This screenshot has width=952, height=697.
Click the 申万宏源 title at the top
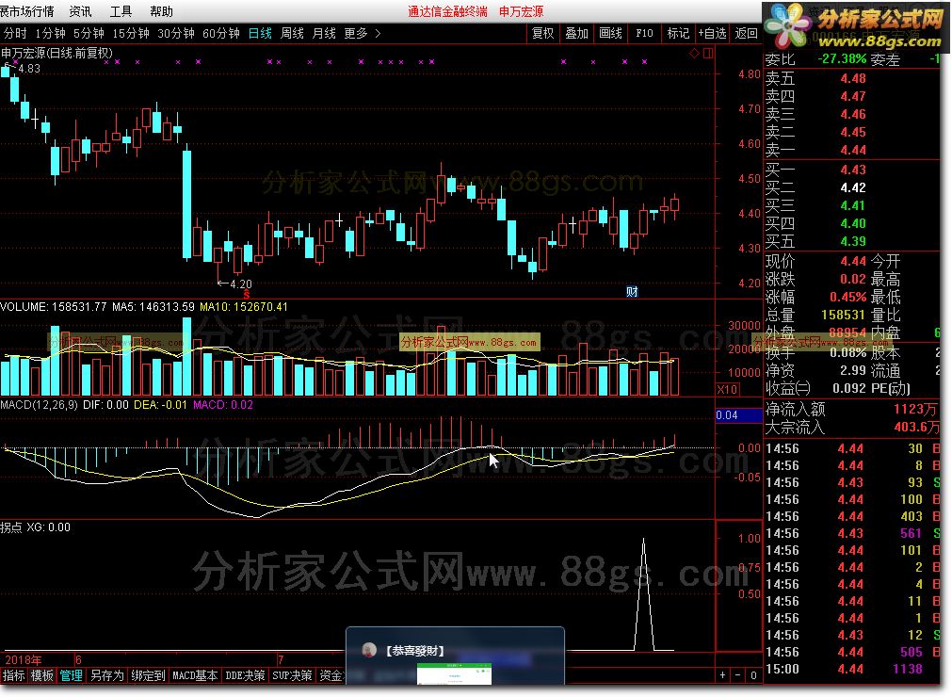point(521,11)
